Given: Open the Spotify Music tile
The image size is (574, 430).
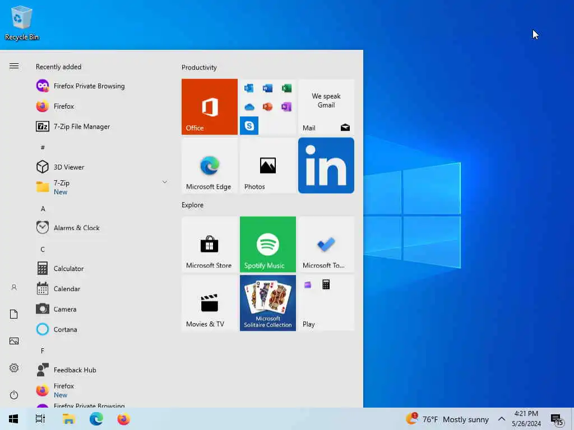Looking at the screenshot, I should [x=268, y=244].
